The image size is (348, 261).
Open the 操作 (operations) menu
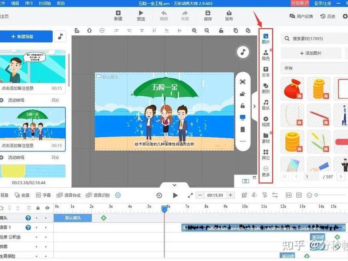(29, 3)
